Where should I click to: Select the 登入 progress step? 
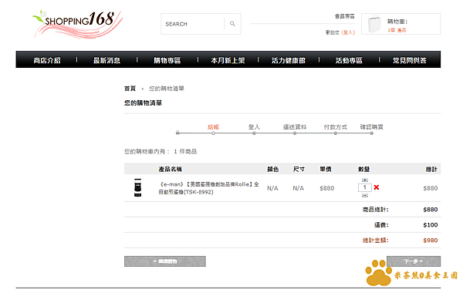click(x=254, y=127)
